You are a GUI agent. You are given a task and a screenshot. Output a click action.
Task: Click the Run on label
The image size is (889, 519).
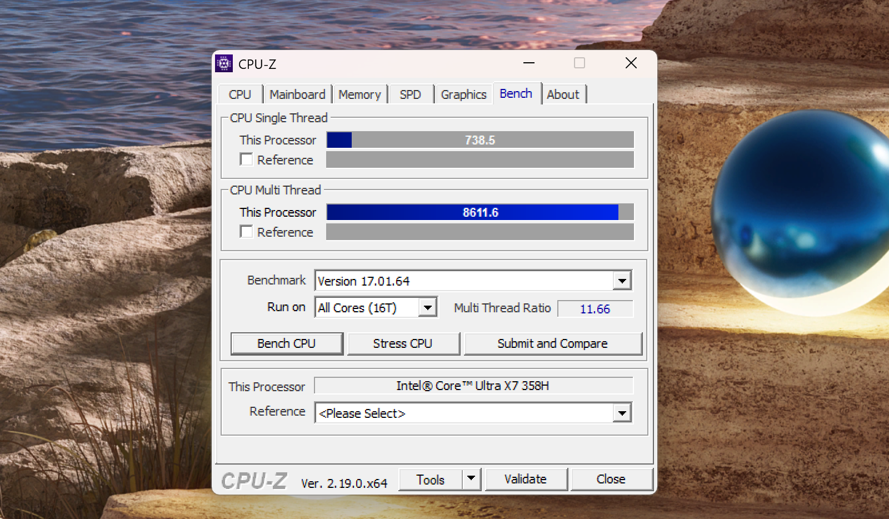286,307
